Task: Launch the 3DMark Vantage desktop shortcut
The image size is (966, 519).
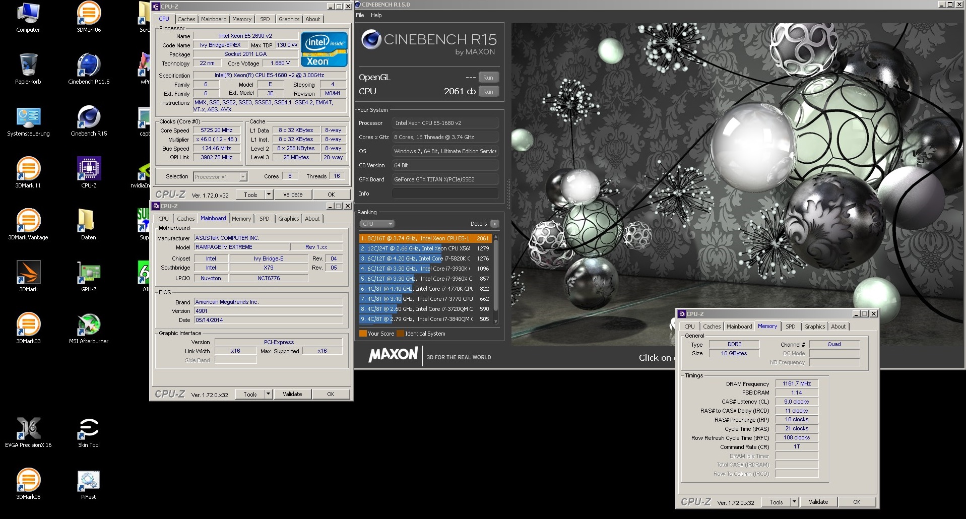Action: click(28, 225)
